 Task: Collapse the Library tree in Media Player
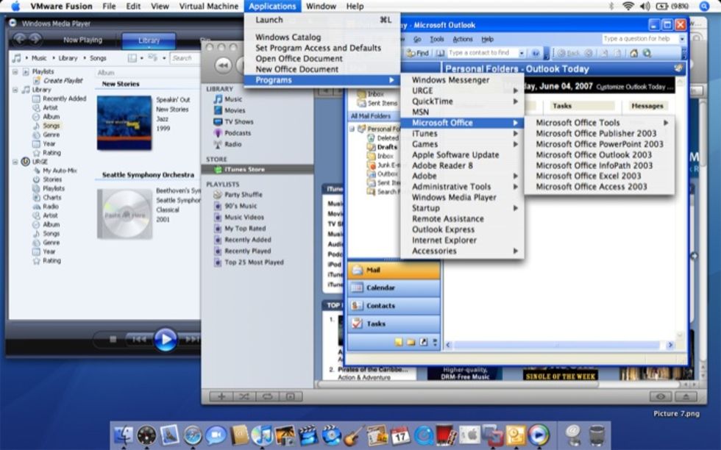(15, 90)
